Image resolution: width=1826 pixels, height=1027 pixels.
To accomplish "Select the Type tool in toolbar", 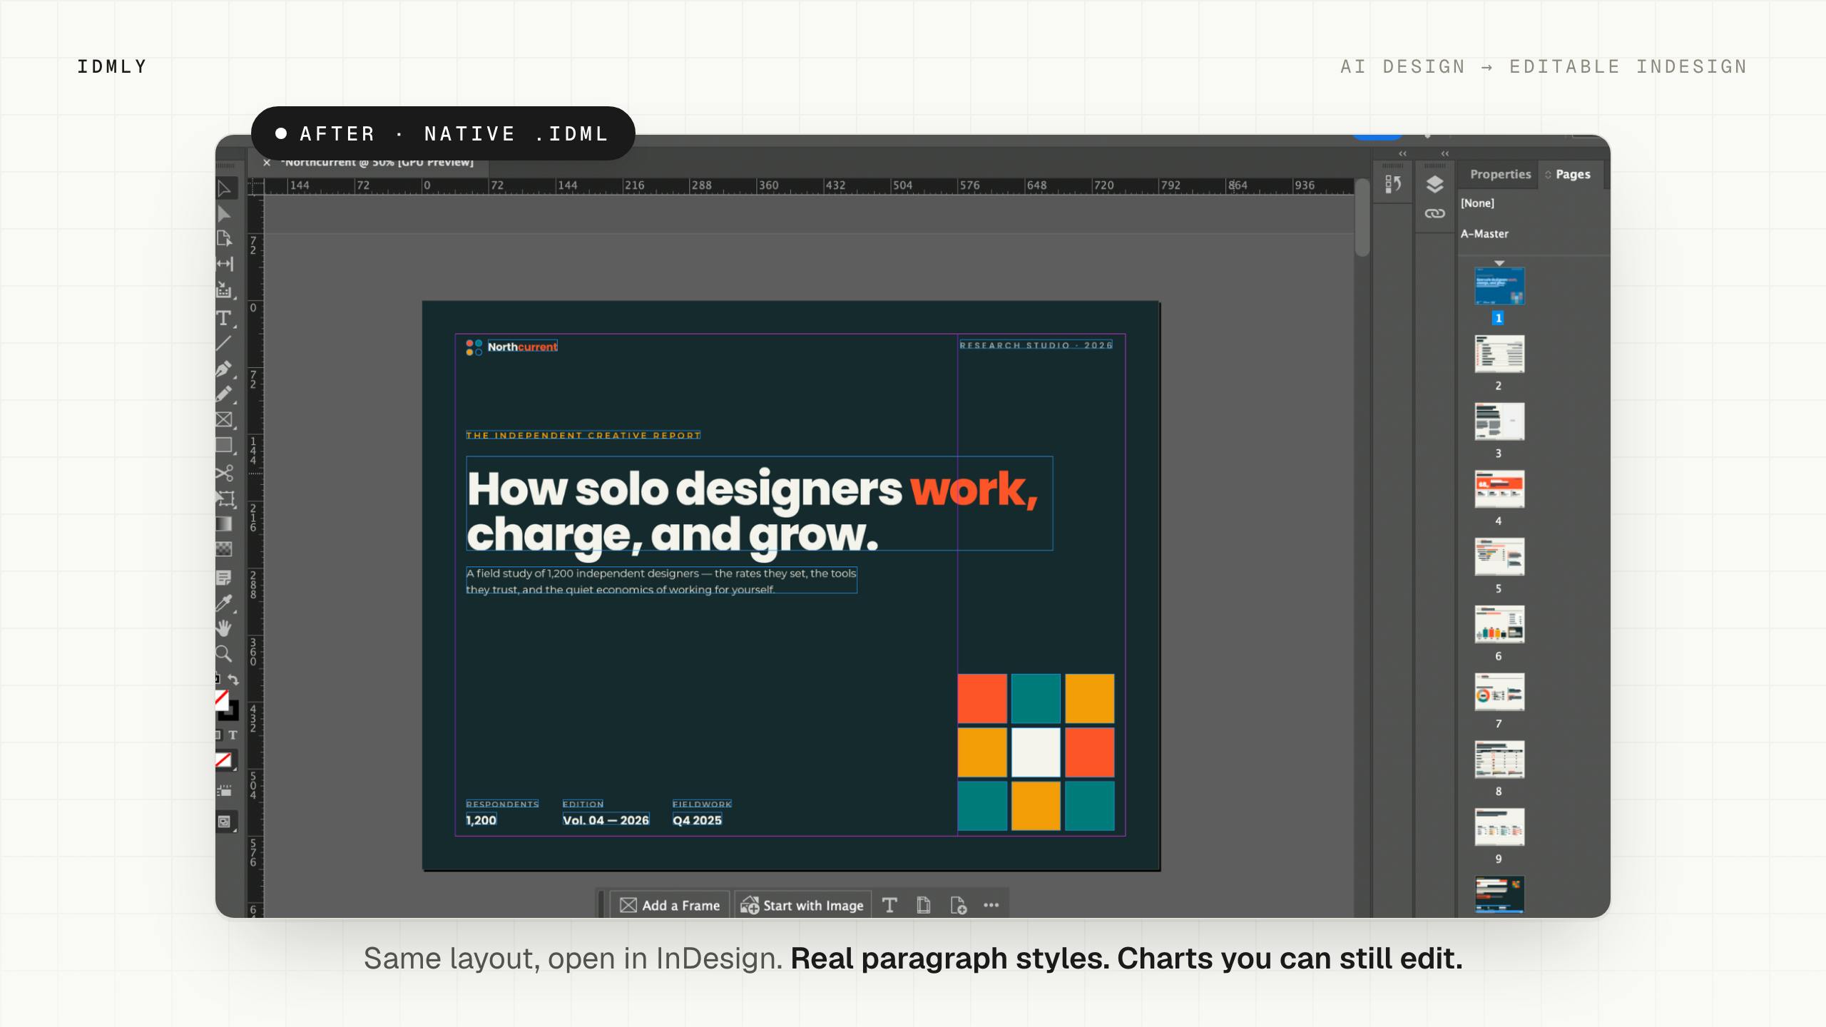I will coord(224,318).
